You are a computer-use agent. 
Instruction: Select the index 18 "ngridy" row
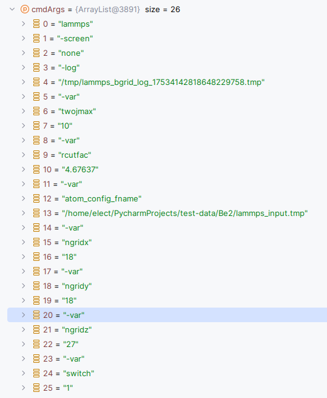(167, 286)
